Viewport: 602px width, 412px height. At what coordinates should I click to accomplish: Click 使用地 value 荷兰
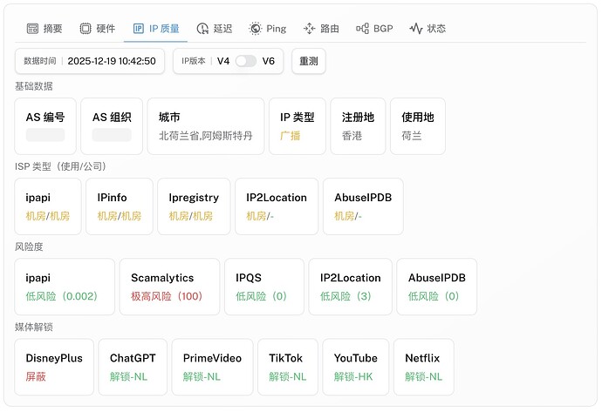coord(412,136)
